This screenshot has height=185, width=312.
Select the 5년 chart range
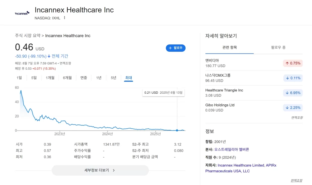click(113, 78)
